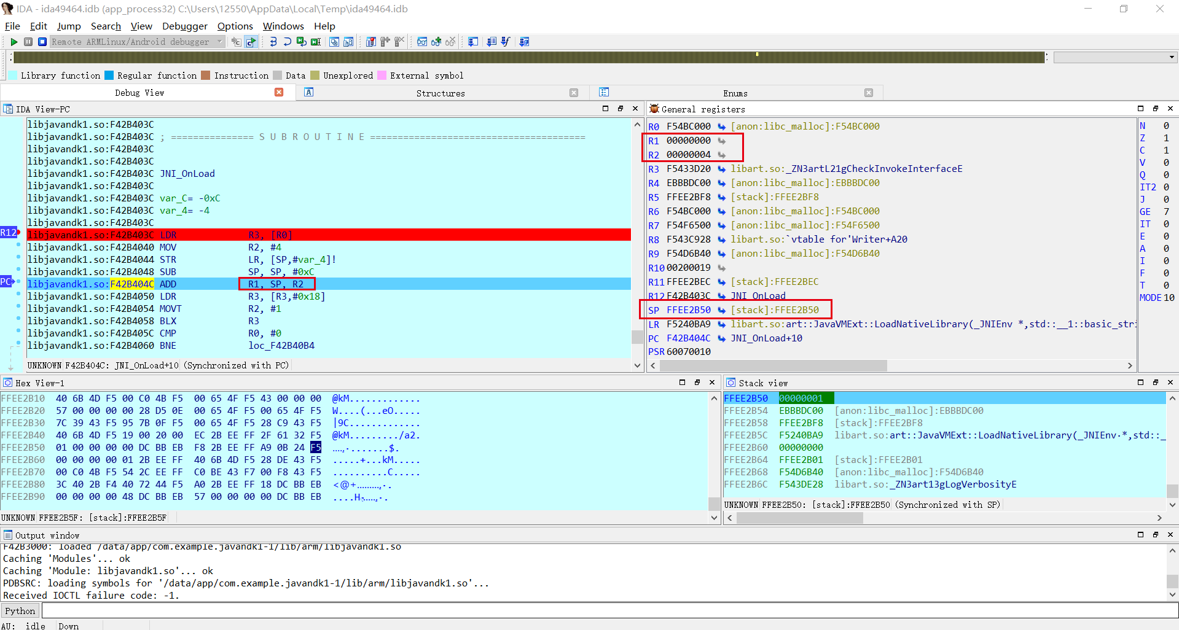Open the threads window toolbar icon
Viewport: 1179px width, 630px height.
coord(334,42)
